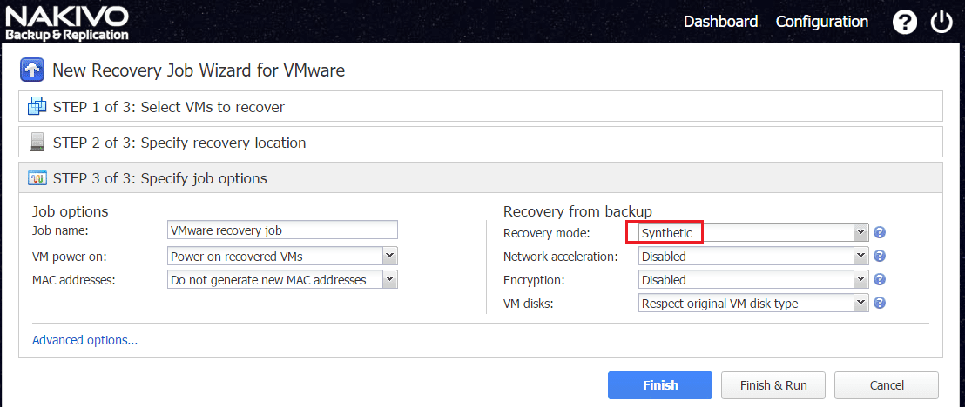Open the Configuration menu
Screen dimensions: 965x407
click(x=822, y=22)
